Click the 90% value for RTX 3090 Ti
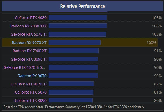 point(158,59)
